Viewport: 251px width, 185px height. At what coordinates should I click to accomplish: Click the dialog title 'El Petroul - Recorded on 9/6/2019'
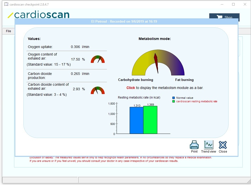click(124, 21)
